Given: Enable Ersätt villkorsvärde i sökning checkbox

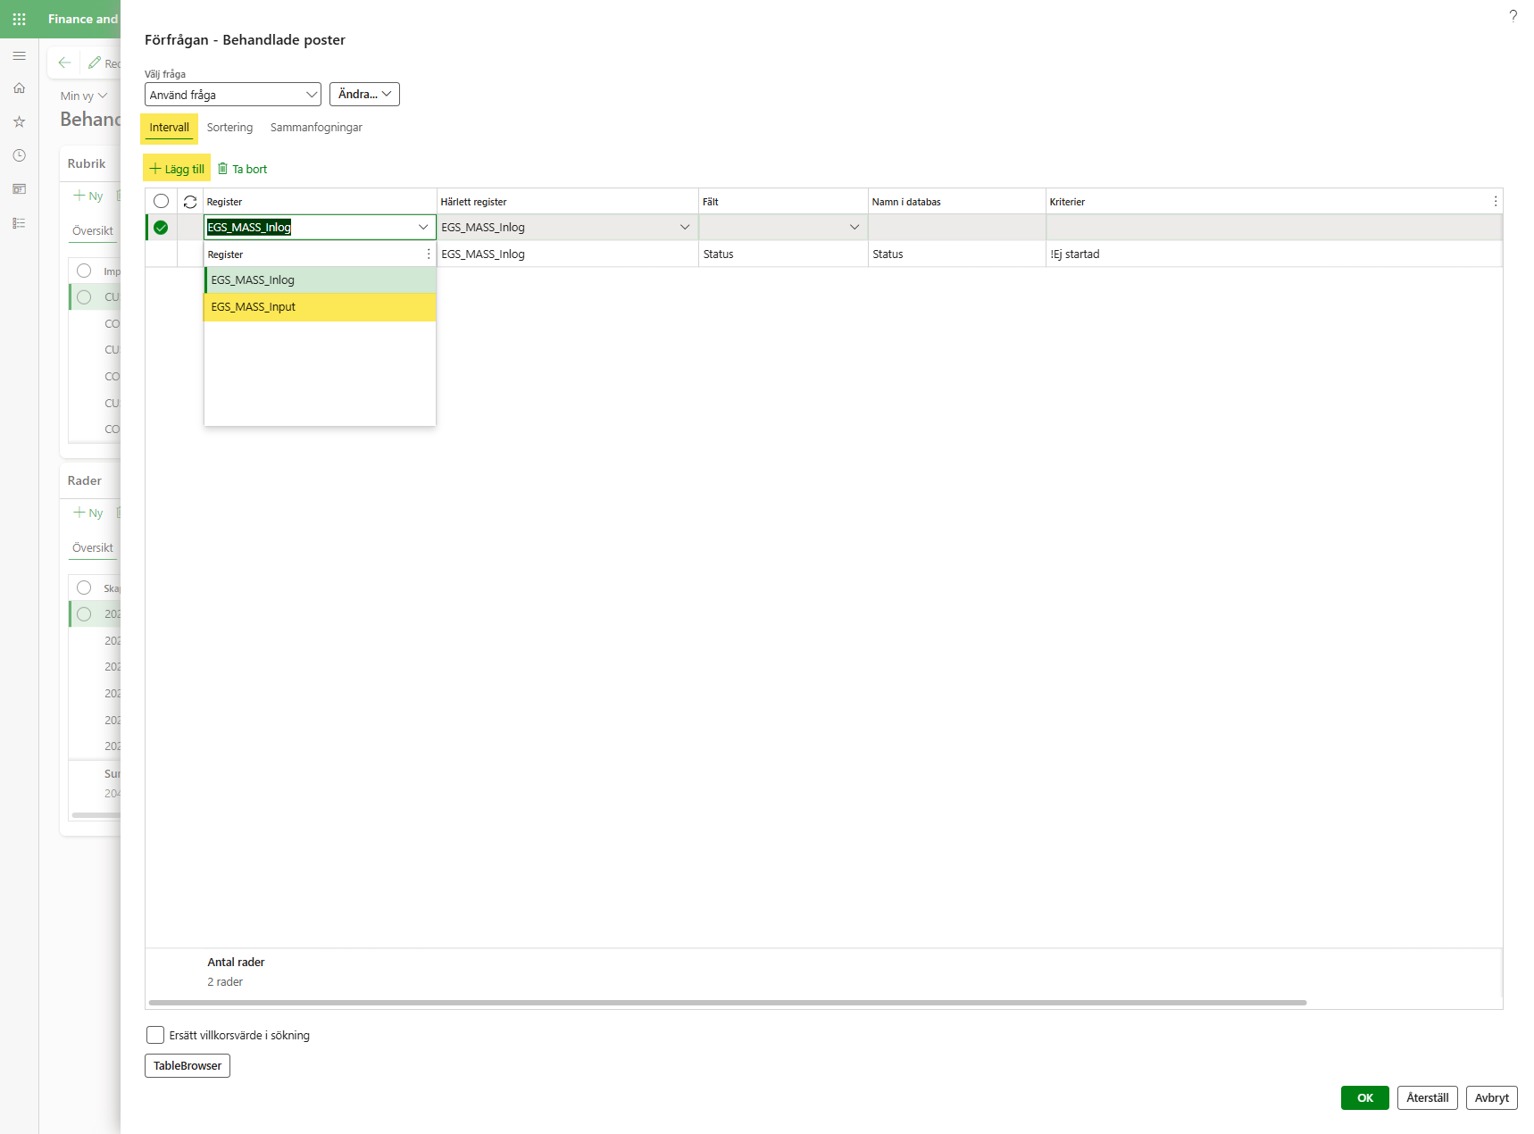Looking at the screenshot, I should [155, 1035].
